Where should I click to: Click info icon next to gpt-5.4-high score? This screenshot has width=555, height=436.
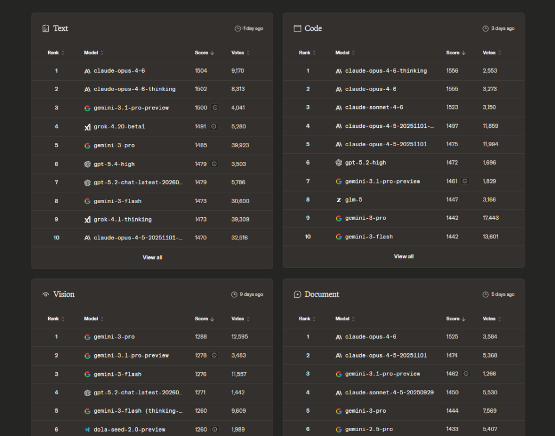[215, 164]
